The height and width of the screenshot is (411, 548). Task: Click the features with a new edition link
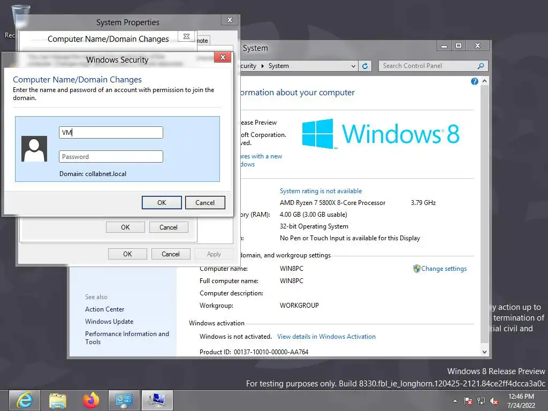(x=261, y=160)
